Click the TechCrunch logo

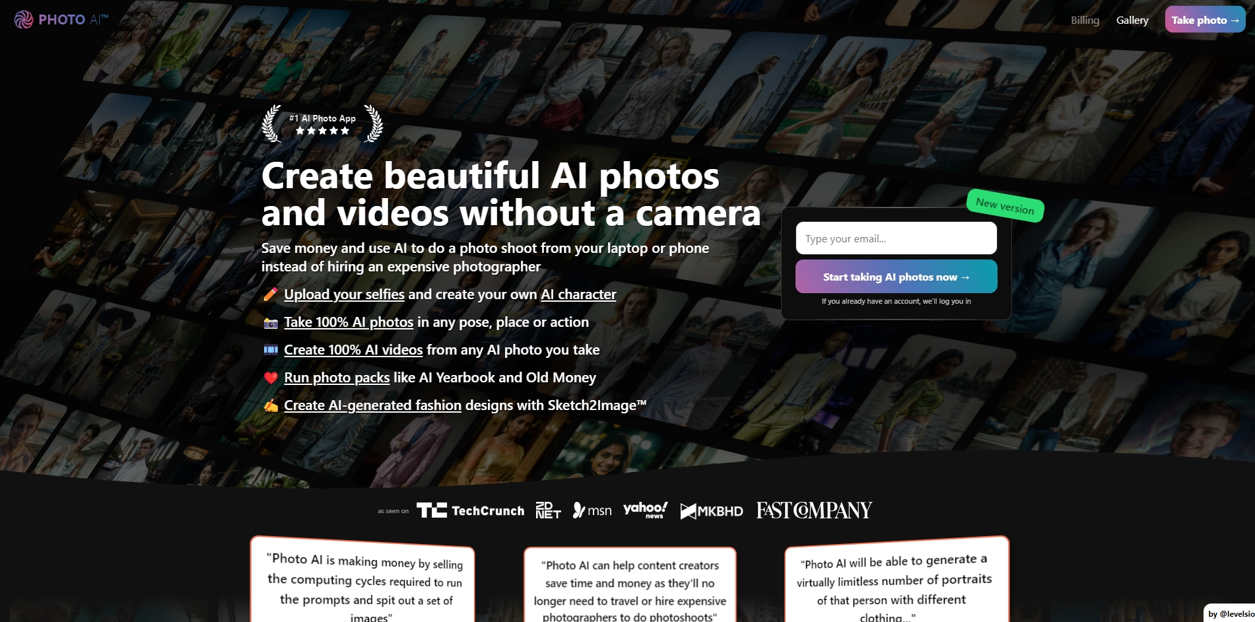[x=470, y=510]
